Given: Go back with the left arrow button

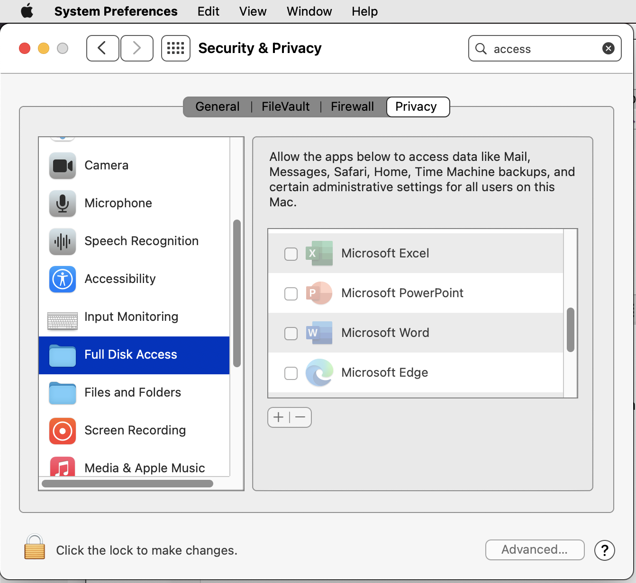Looking at the screenshot, I should tap(102, 48).
